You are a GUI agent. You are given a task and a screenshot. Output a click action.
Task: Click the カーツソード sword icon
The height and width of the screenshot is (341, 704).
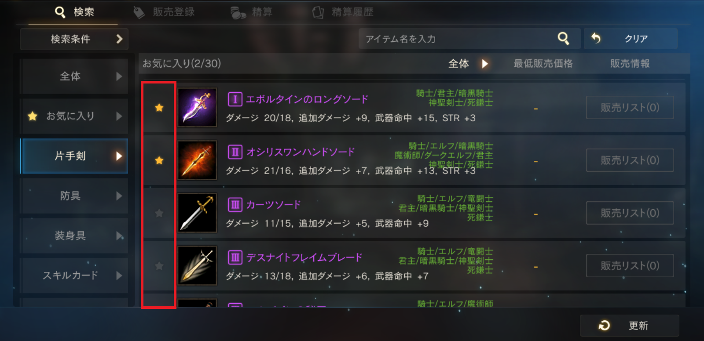[x=197, y=213]
